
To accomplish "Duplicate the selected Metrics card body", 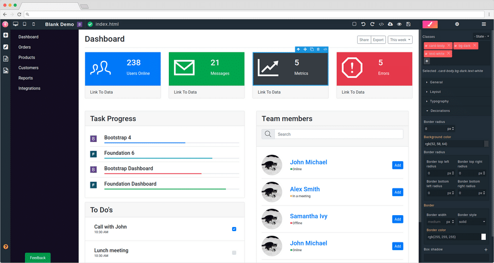I will 312,49.
